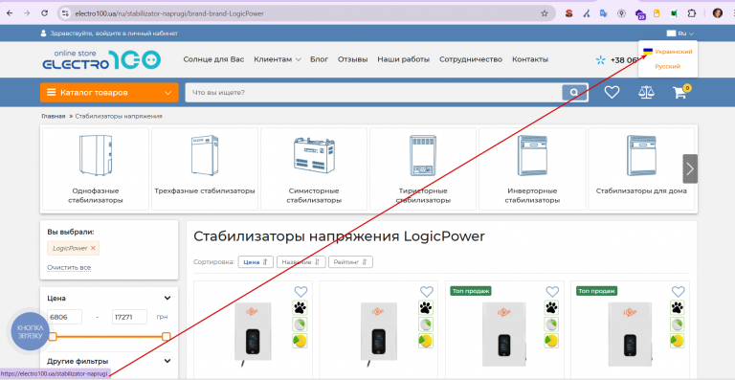The image size is (735, 380).
Task: Open the location pin extension icon
Action: pyautogui.click(x=621, y=13)
